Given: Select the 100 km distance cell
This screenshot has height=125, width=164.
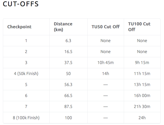Looking at the screenshot, I should pos(68,118).
